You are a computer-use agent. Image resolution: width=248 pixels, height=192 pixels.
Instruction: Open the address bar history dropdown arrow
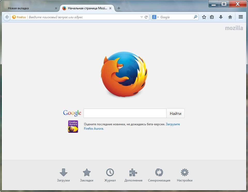pyautogui.click(x=142, y=17)
